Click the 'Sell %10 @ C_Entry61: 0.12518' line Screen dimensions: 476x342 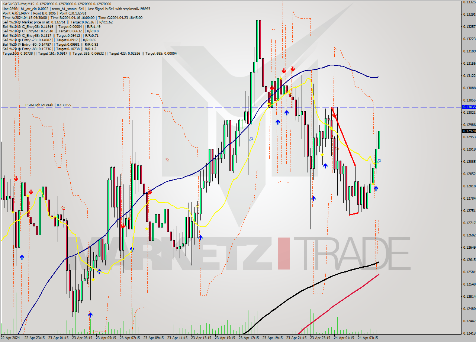click(x=50, y=31)
